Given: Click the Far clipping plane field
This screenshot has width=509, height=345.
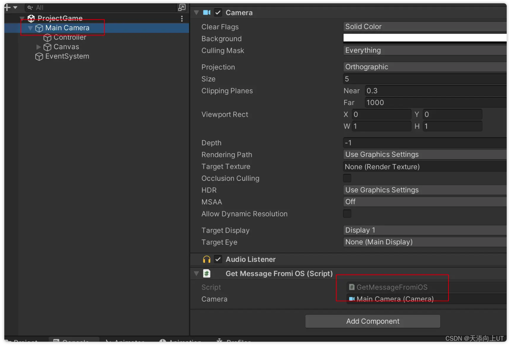Looking at the screenshot, I should pyautogui.click(x=436, y=103).
